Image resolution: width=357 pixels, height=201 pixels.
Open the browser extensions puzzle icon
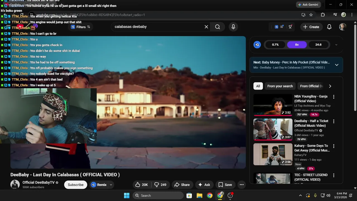[323, 15]
